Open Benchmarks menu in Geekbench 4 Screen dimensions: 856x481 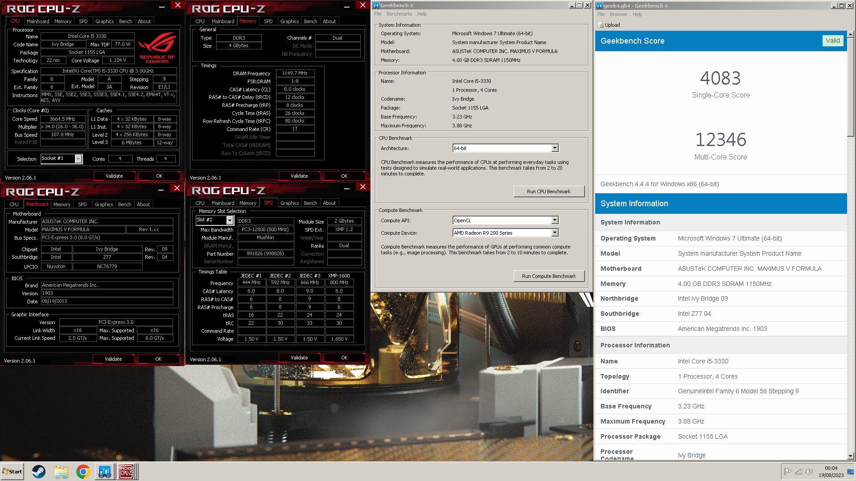pyautogui.click(x=399, y=14)
